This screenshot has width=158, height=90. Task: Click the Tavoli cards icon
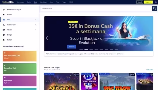[4, 30]
